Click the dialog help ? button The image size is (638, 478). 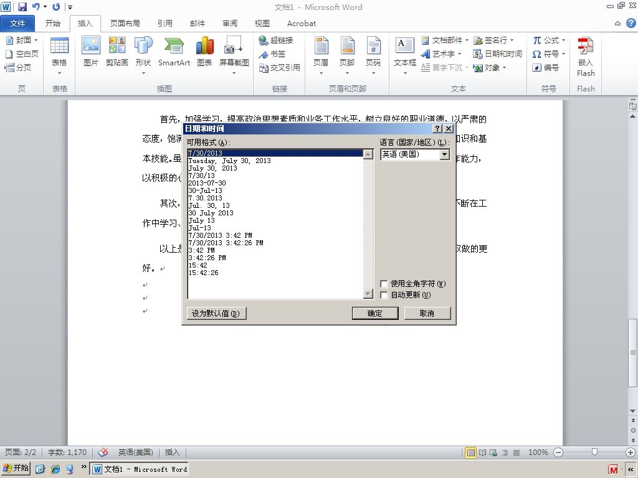pos(437,129)
